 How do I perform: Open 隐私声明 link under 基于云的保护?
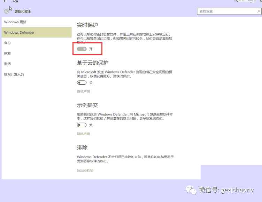click(83, 91)
